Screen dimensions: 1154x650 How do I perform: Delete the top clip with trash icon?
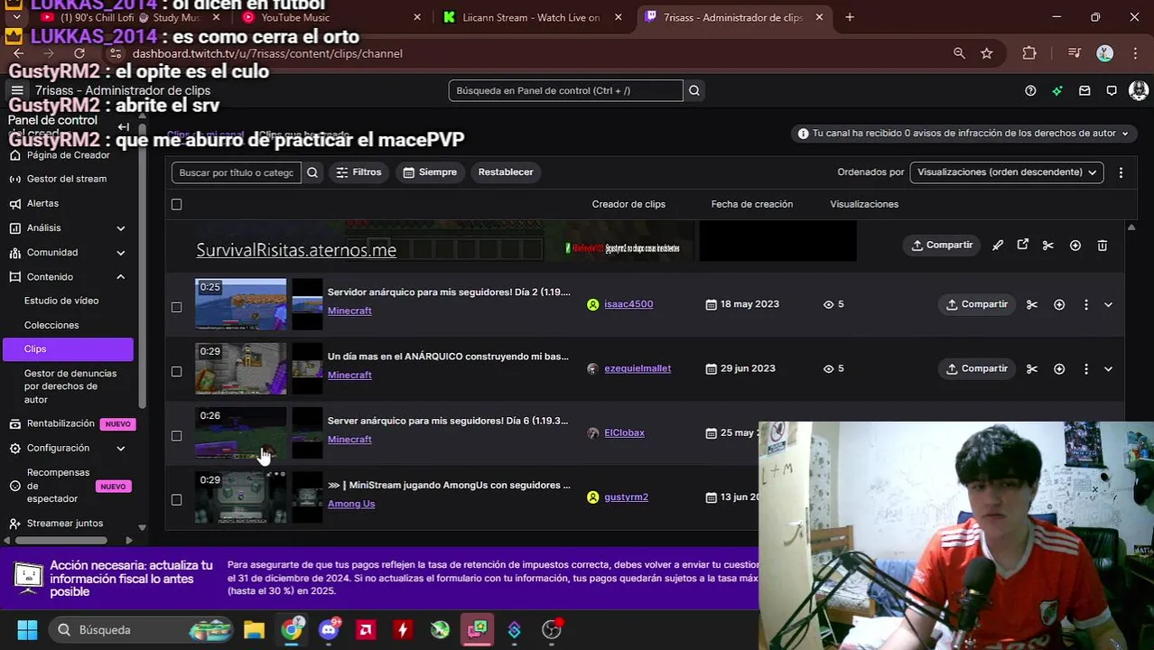coord(1103,246)
